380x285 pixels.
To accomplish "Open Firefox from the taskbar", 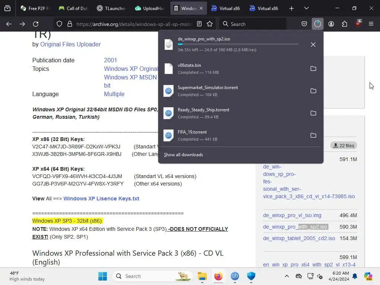I will tap(218, 276).
